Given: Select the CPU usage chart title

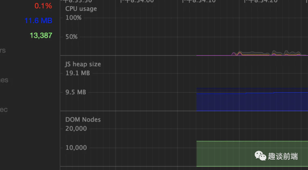Looking at the screenshot, I should tap(81, 9).
